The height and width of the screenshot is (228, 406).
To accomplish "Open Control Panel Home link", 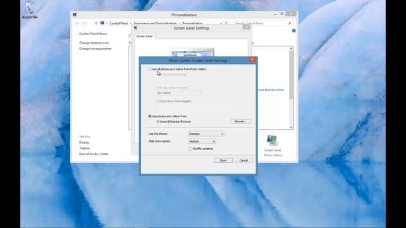I will pos(93,34).
